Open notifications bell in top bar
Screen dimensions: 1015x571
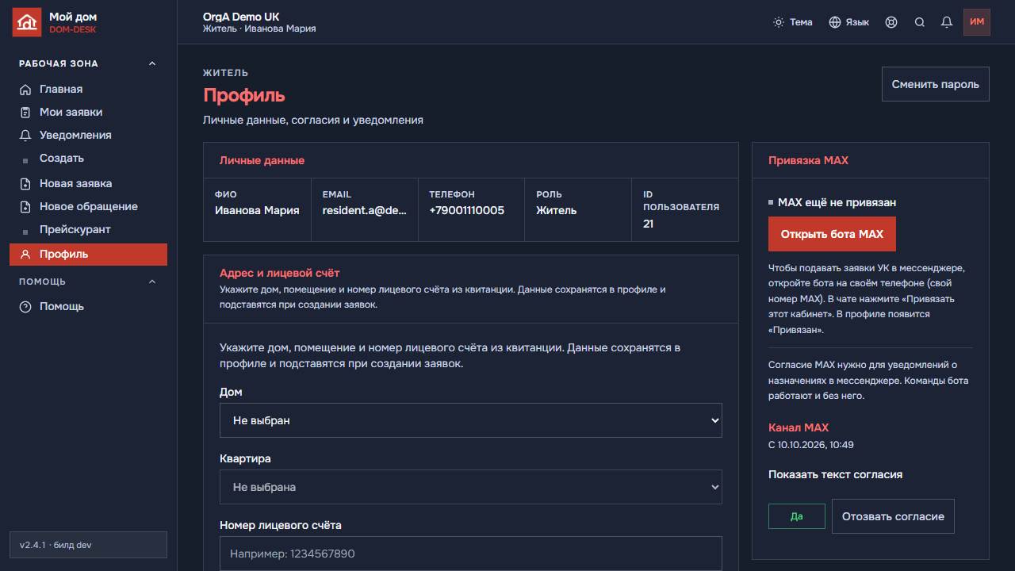click(x=947, y=22)
